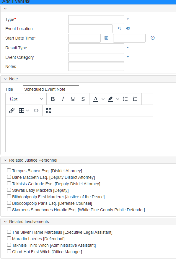Click inside the note text editor area

(79, 134)
